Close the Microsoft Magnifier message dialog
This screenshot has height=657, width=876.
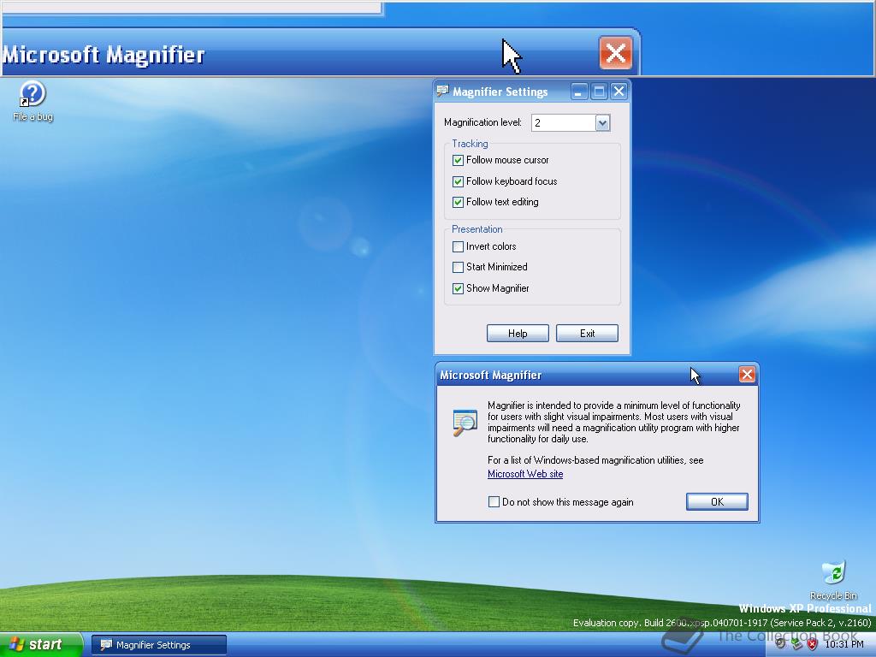pyautogui.click(x=747, y=375)
